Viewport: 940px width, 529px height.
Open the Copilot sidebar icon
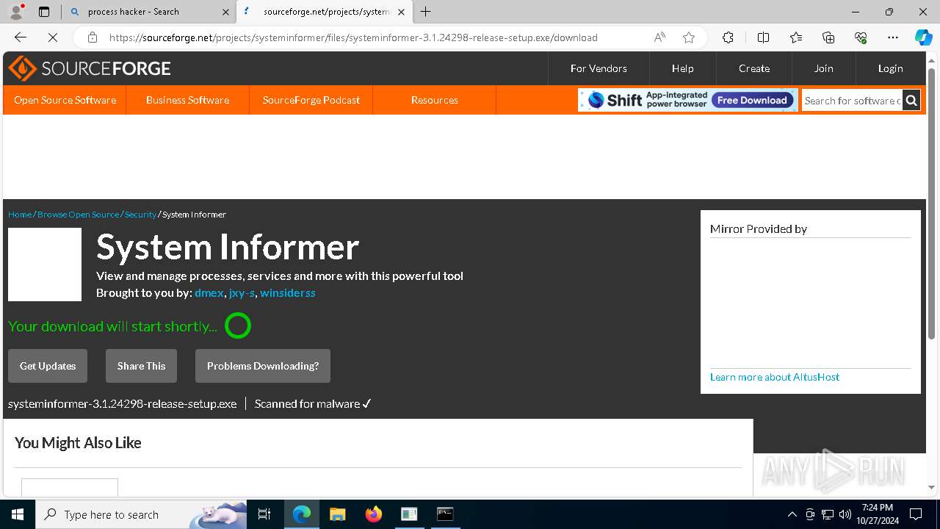(923, 37)
